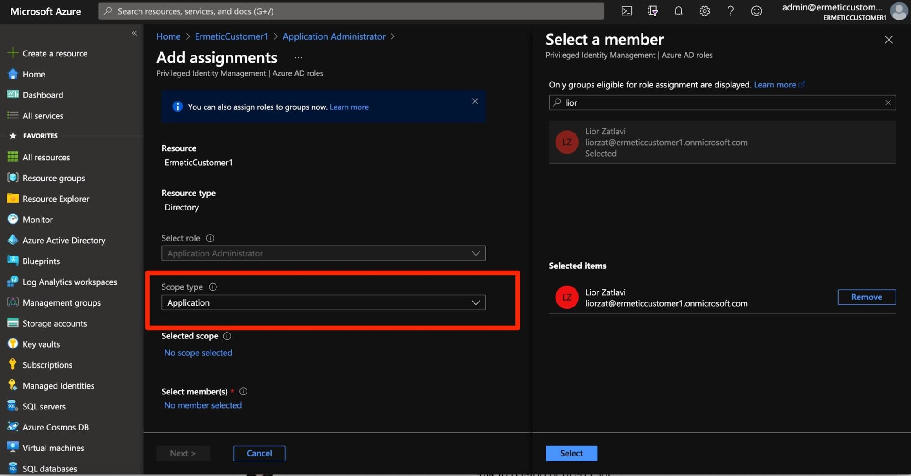This screenshot has width=911, height=476.
Task: Click the Azure portal search bar
Action: click(351, 11)
